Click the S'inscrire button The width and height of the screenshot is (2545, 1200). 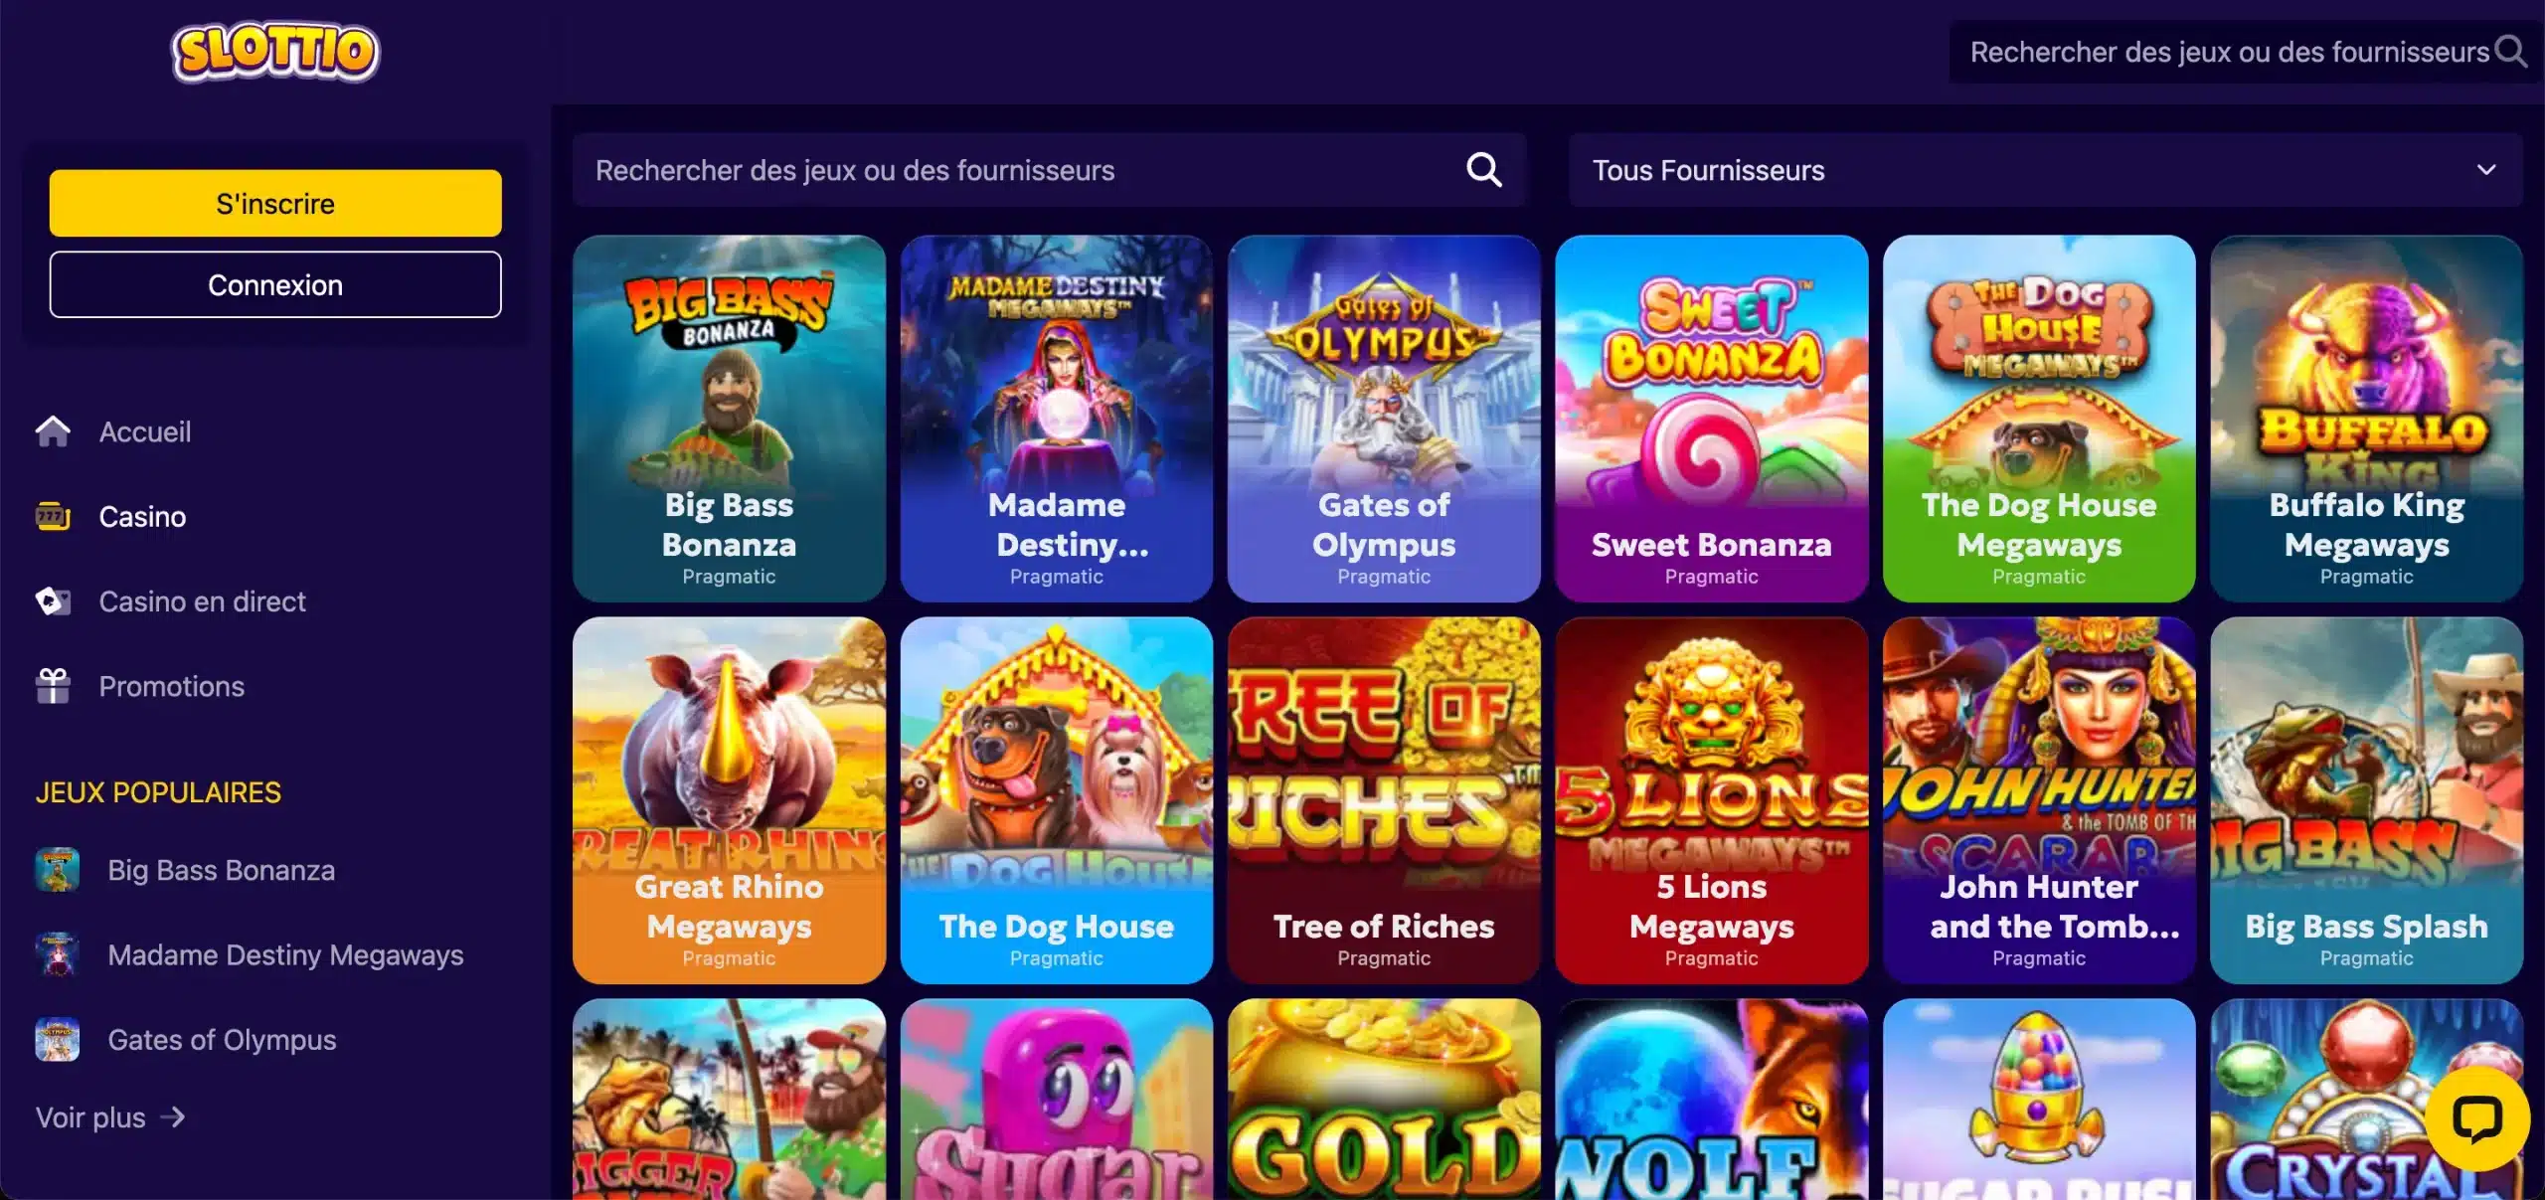275,203
